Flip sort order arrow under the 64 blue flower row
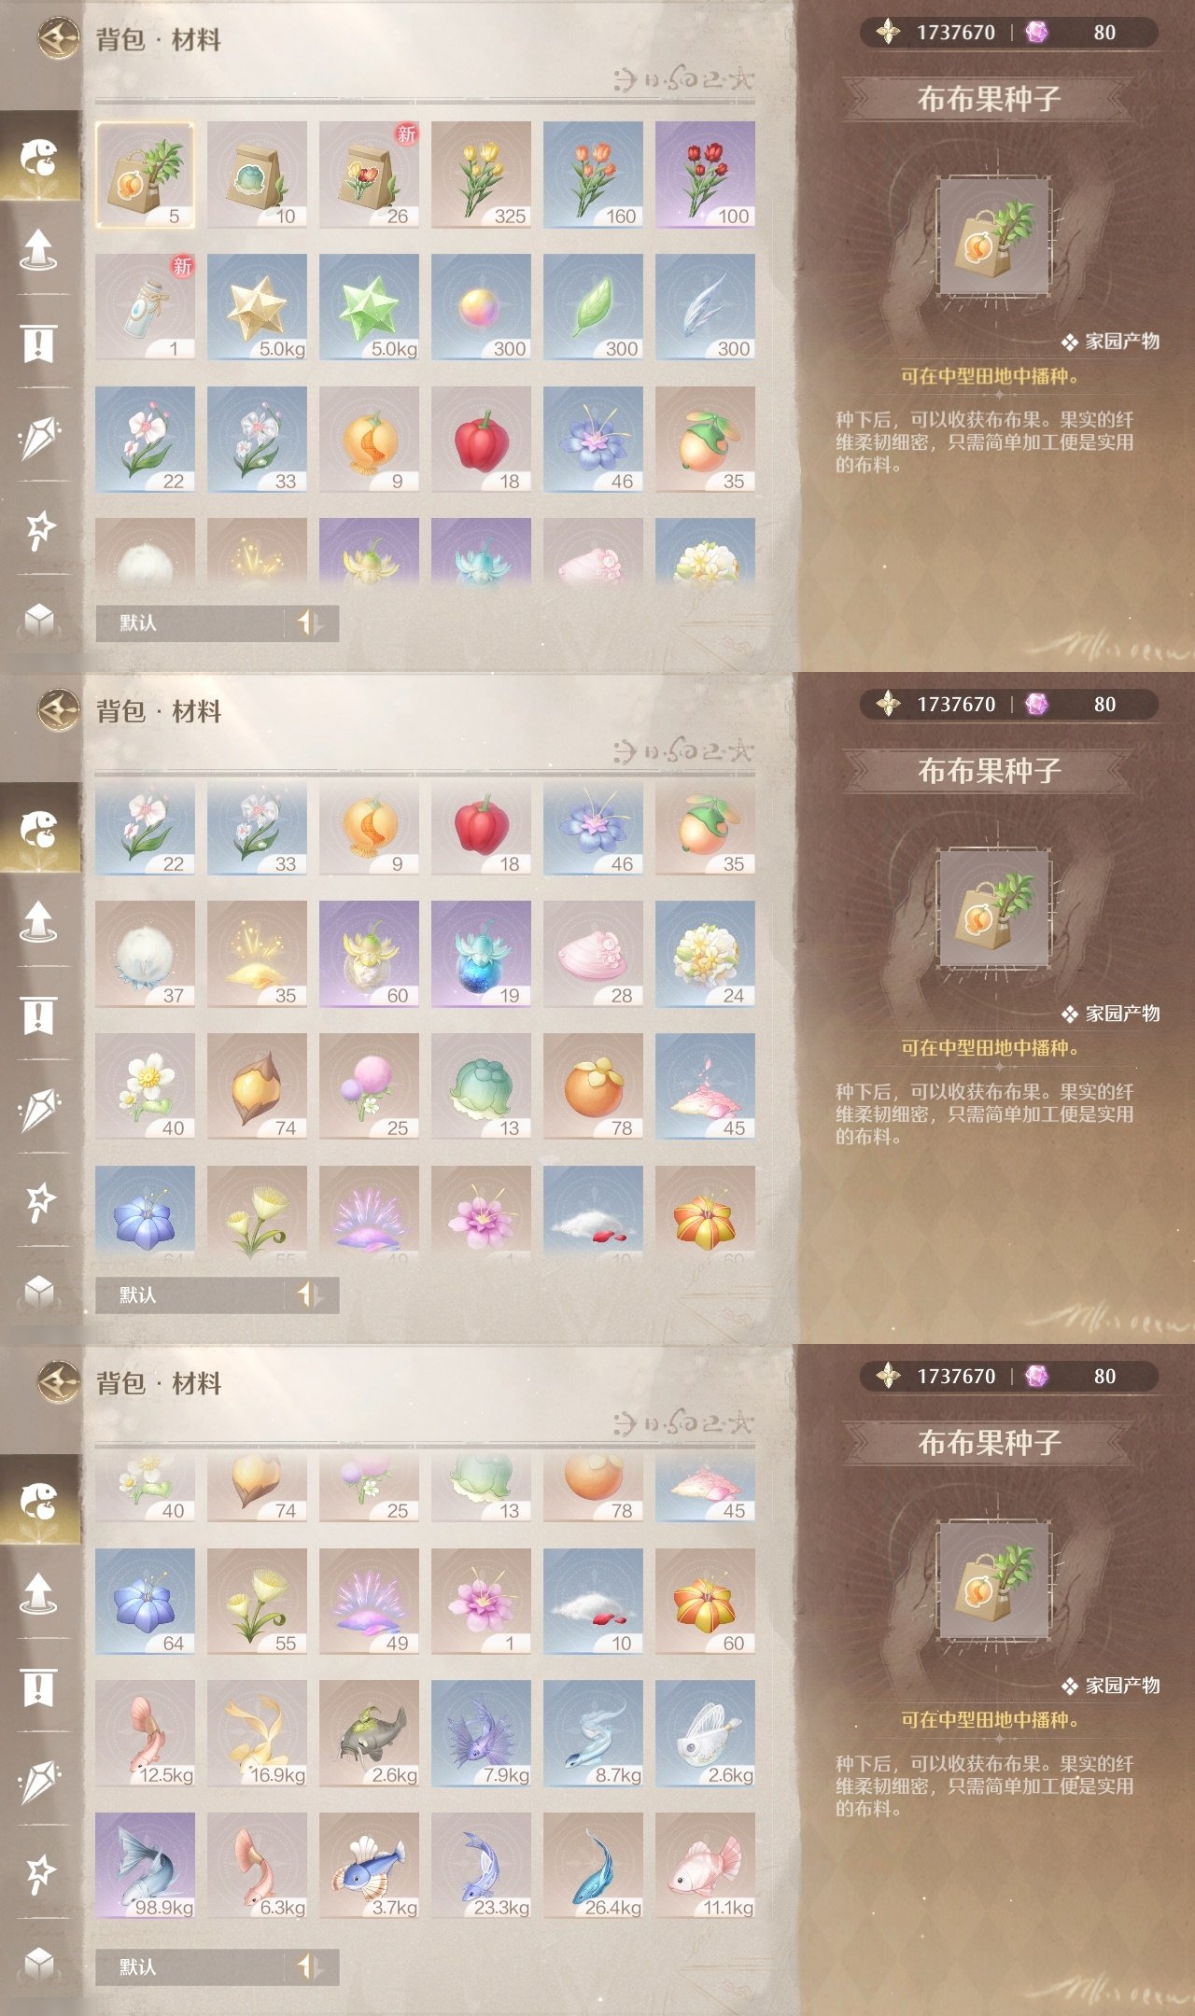Image resolution: width=1195 pixels, height=2016 pixels. (310, 1295)
